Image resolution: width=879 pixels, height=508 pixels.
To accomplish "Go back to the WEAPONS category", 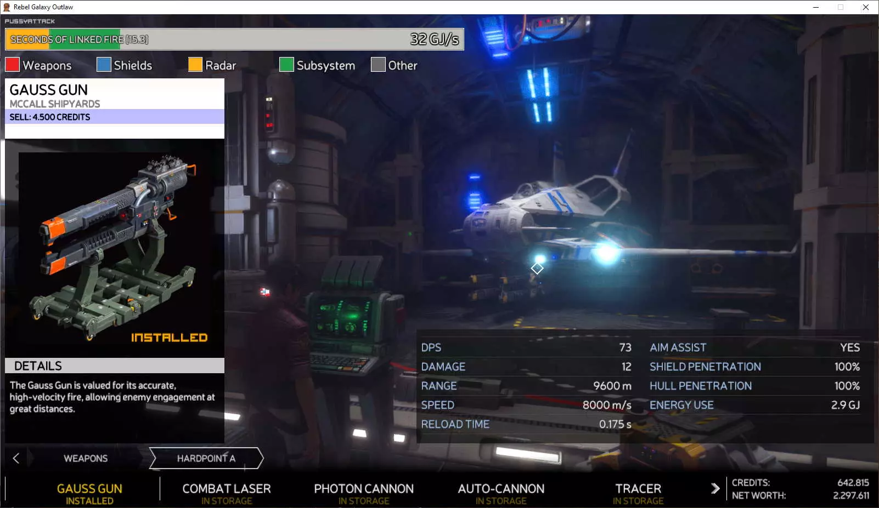I will coord(86,458).
